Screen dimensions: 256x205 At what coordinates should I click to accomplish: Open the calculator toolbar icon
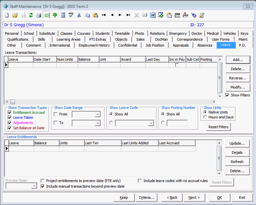click(x=63, y=15)
